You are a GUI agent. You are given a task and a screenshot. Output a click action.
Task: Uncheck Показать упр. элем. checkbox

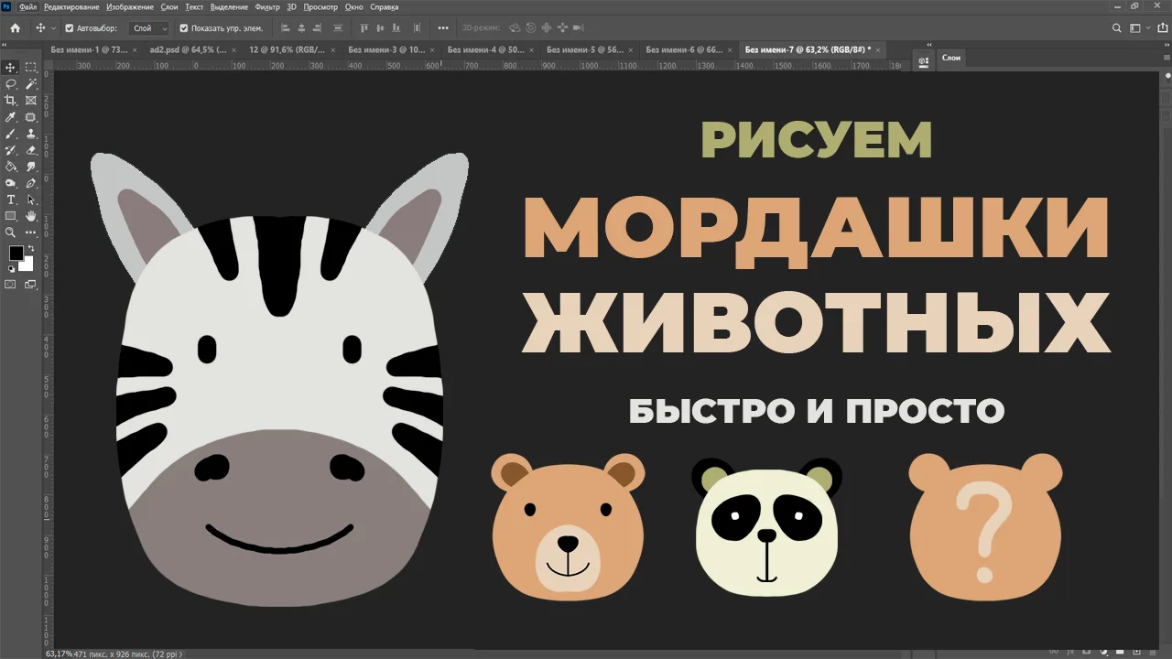point(184,28)
